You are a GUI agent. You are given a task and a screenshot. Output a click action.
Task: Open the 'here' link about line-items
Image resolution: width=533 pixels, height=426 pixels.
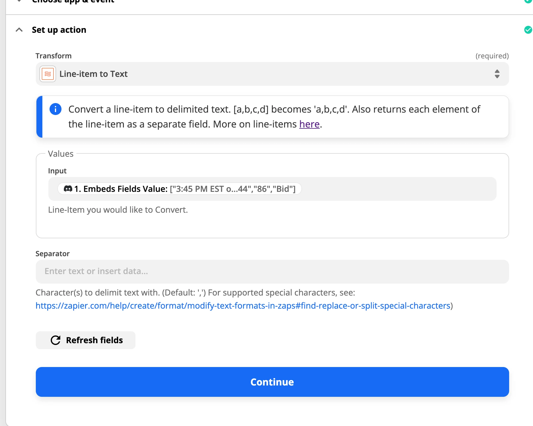(309, 124)
